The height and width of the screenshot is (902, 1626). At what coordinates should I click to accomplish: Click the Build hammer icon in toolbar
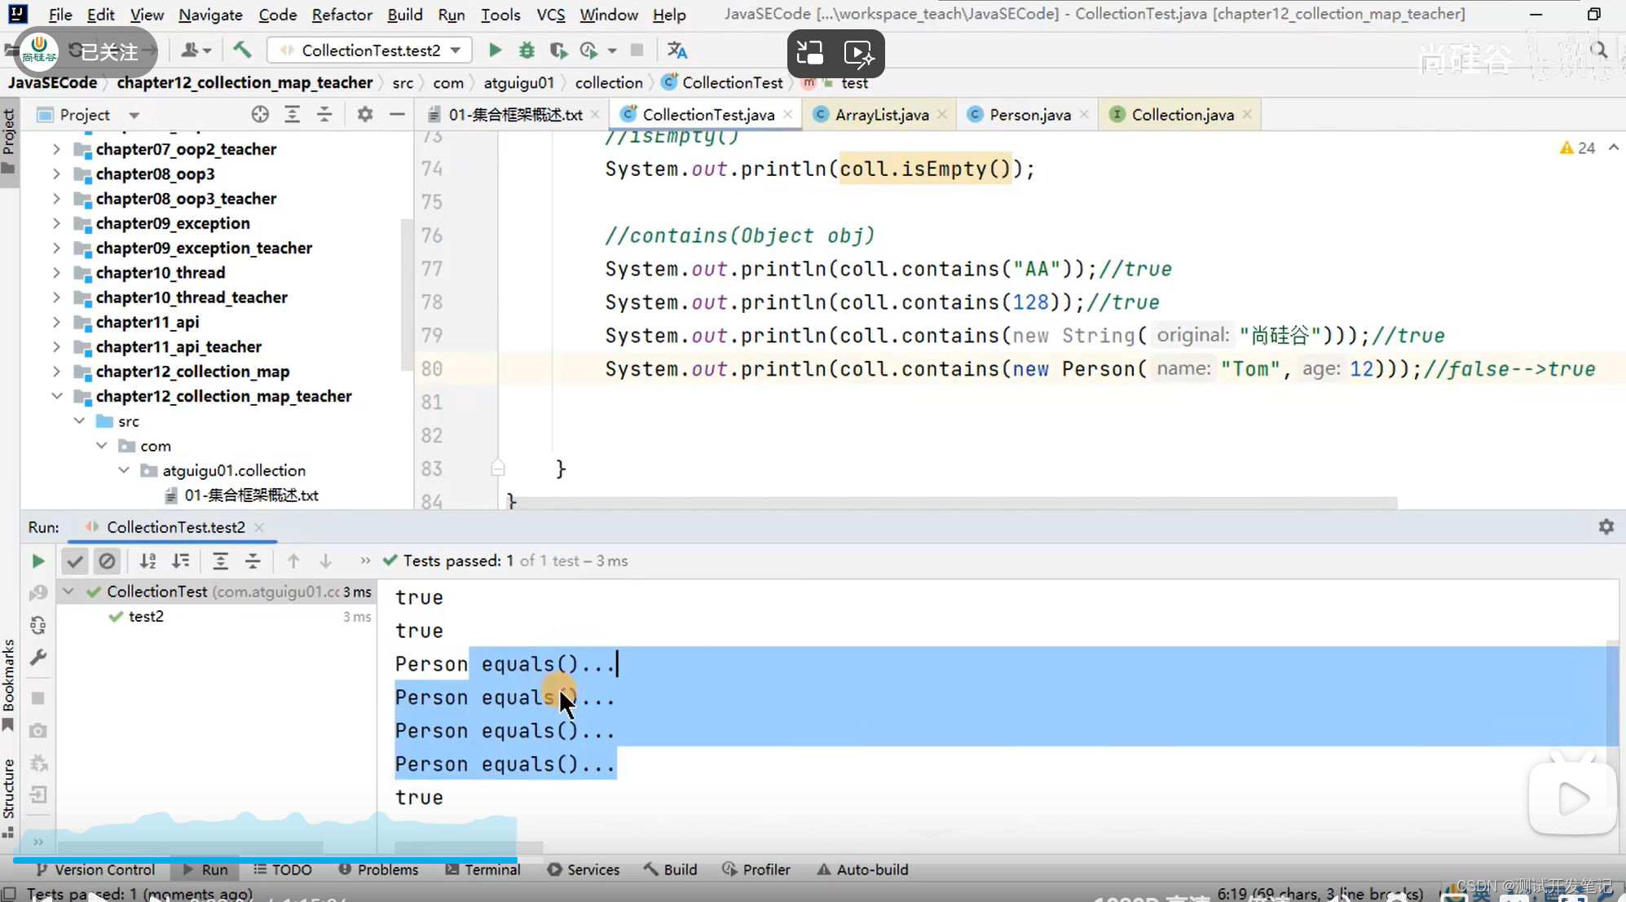[242, 51]
